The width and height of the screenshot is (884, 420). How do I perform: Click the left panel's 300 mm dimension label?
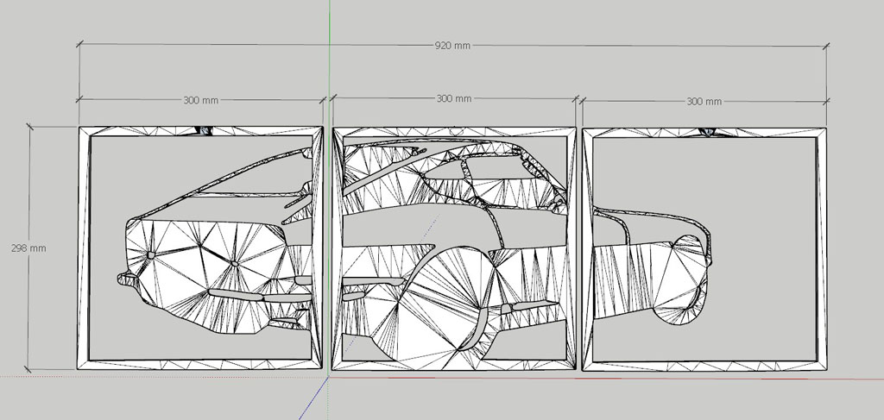(x=200, y=100)
